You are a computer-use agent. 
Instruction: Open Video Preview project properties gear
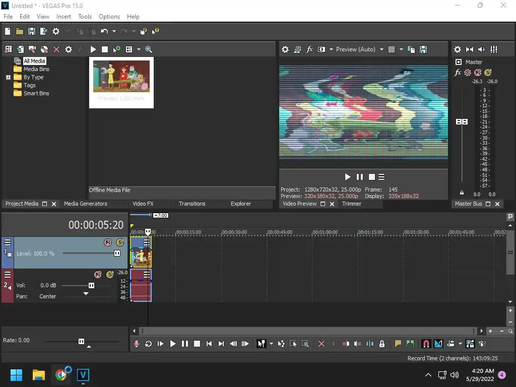[285, 49]
